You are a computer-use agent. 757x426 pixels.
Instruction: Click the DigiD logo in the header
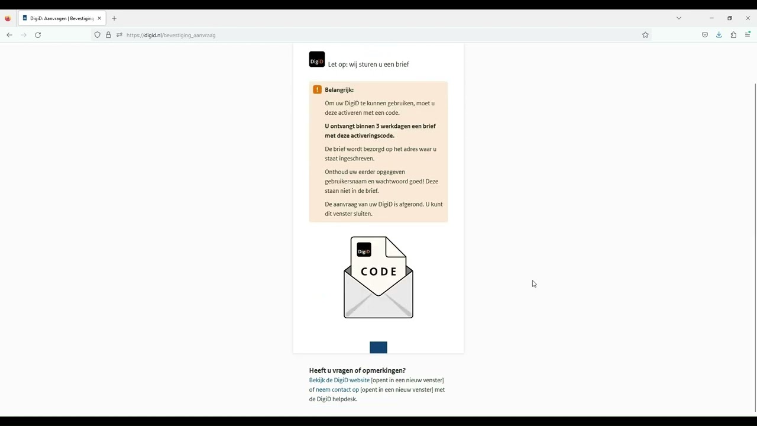point(317,59)
